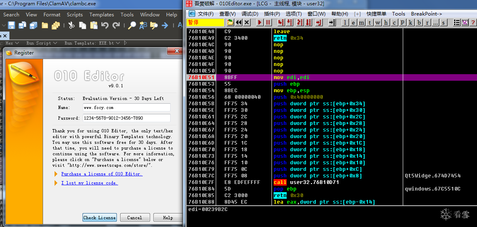The width and height of the screenshot is (477, 227).
Task: Click the Help button in Register dialog
Action: (168, 218)
